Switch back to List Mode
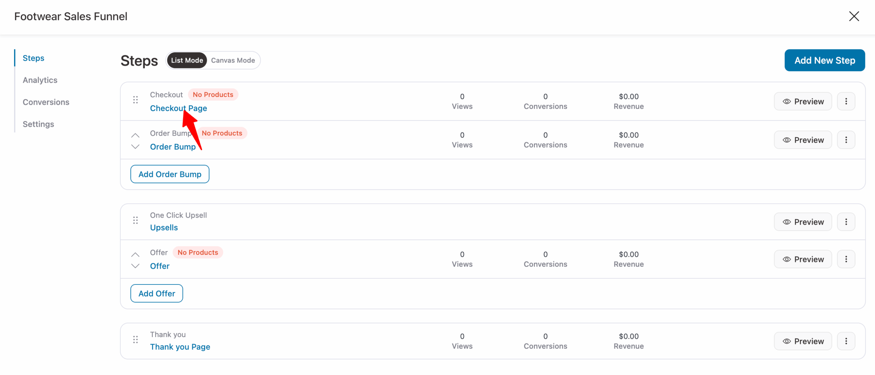This screenshot has width=875, height=375. click(187, 60)
